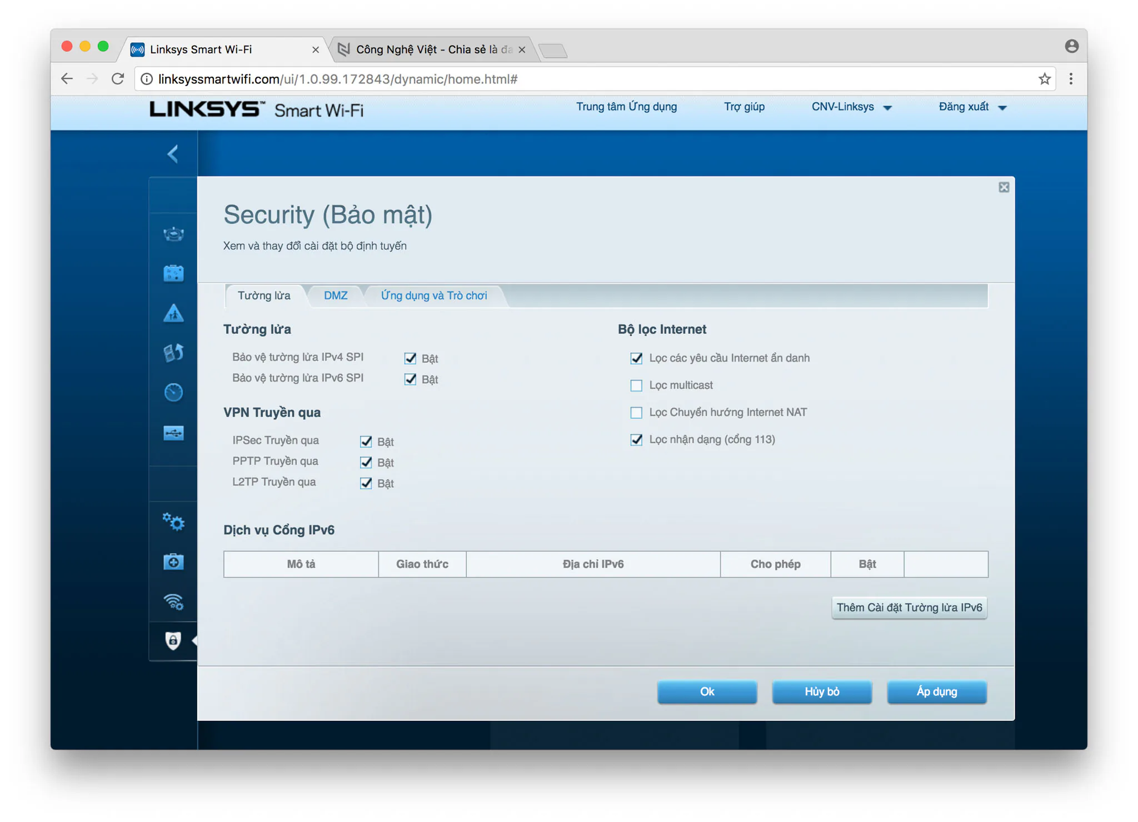This screenshot has width=1138, height=822.
Task: Click the Hủy bỏ button
Action: click(822, 691)
